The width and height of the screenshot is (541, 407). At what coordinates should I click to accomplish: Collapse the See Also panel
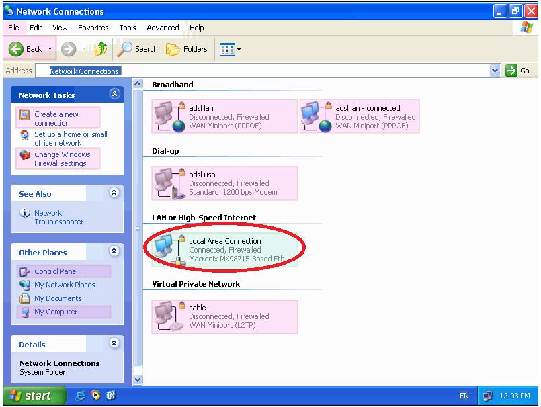(x=114, y=193)
